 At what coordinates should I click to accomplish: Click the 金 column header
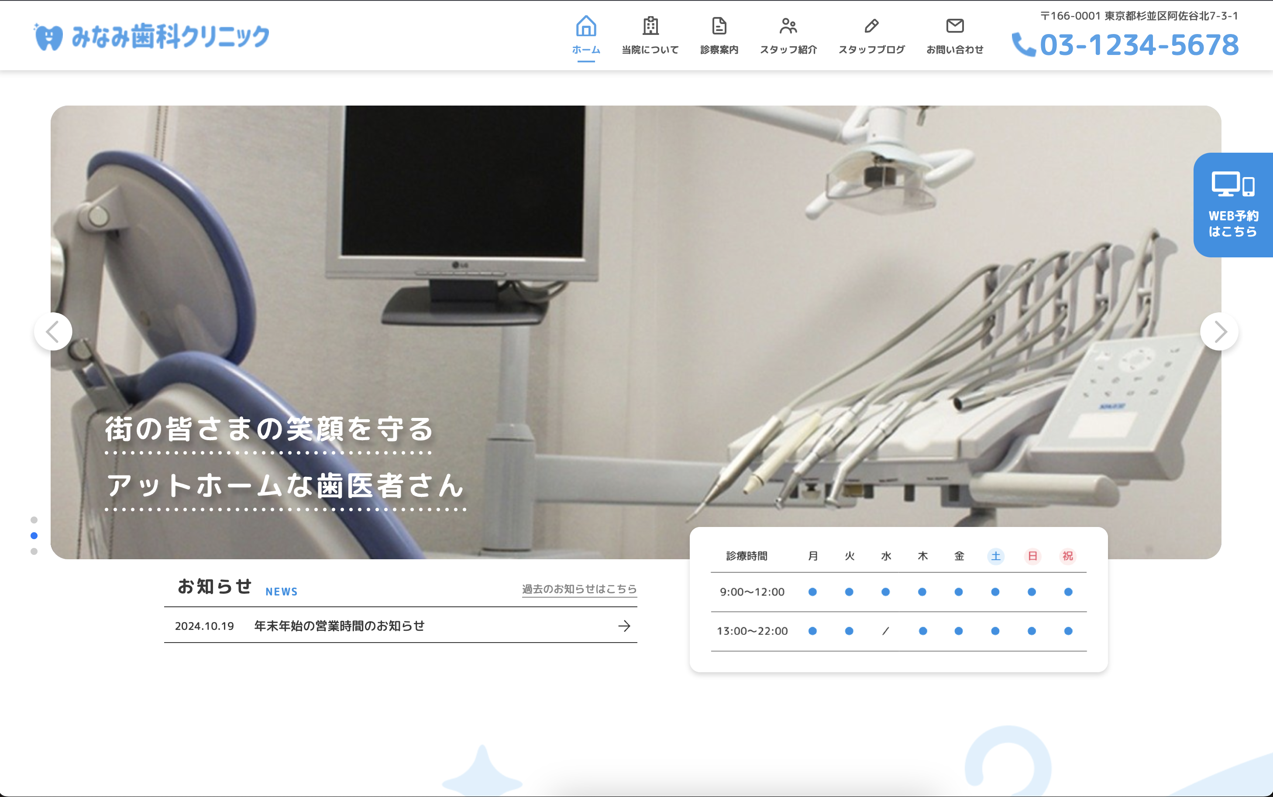tap(959, 556)
